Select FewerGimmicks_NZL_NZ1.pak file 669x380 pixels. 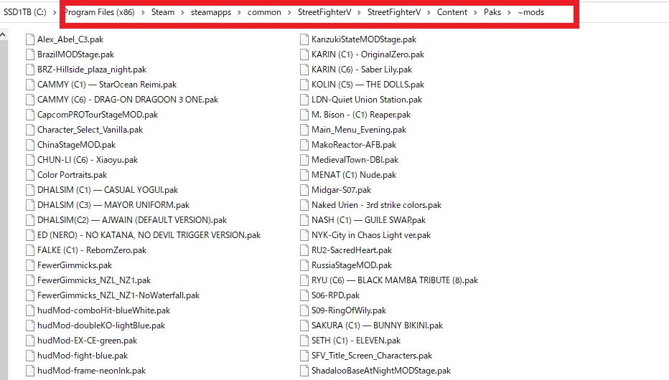88,280
